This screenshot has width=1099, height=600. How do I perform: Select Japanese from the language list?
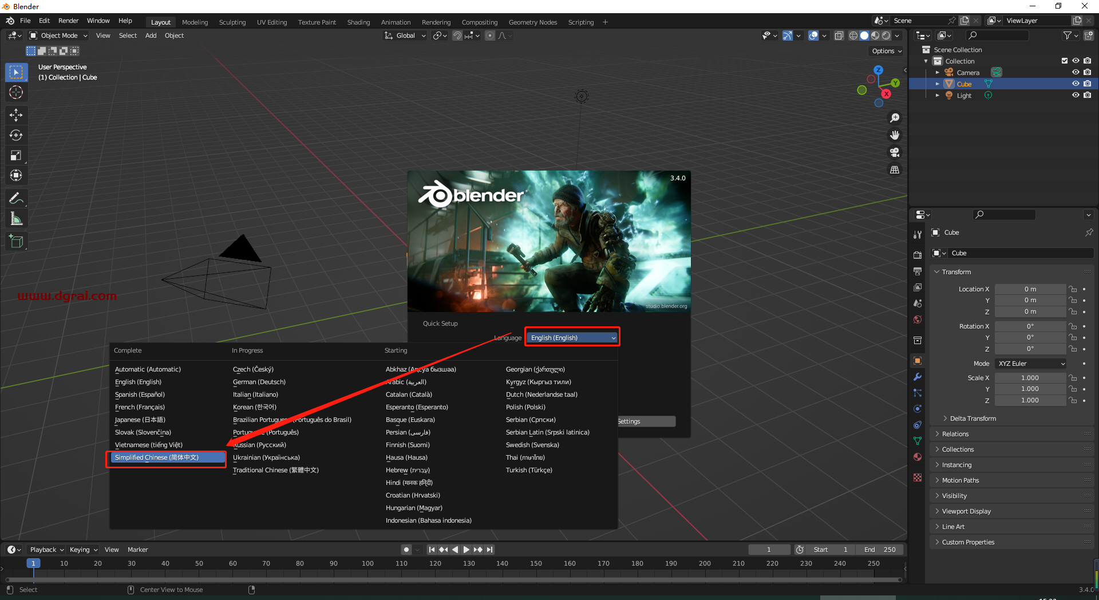click(x=140, y=420)
